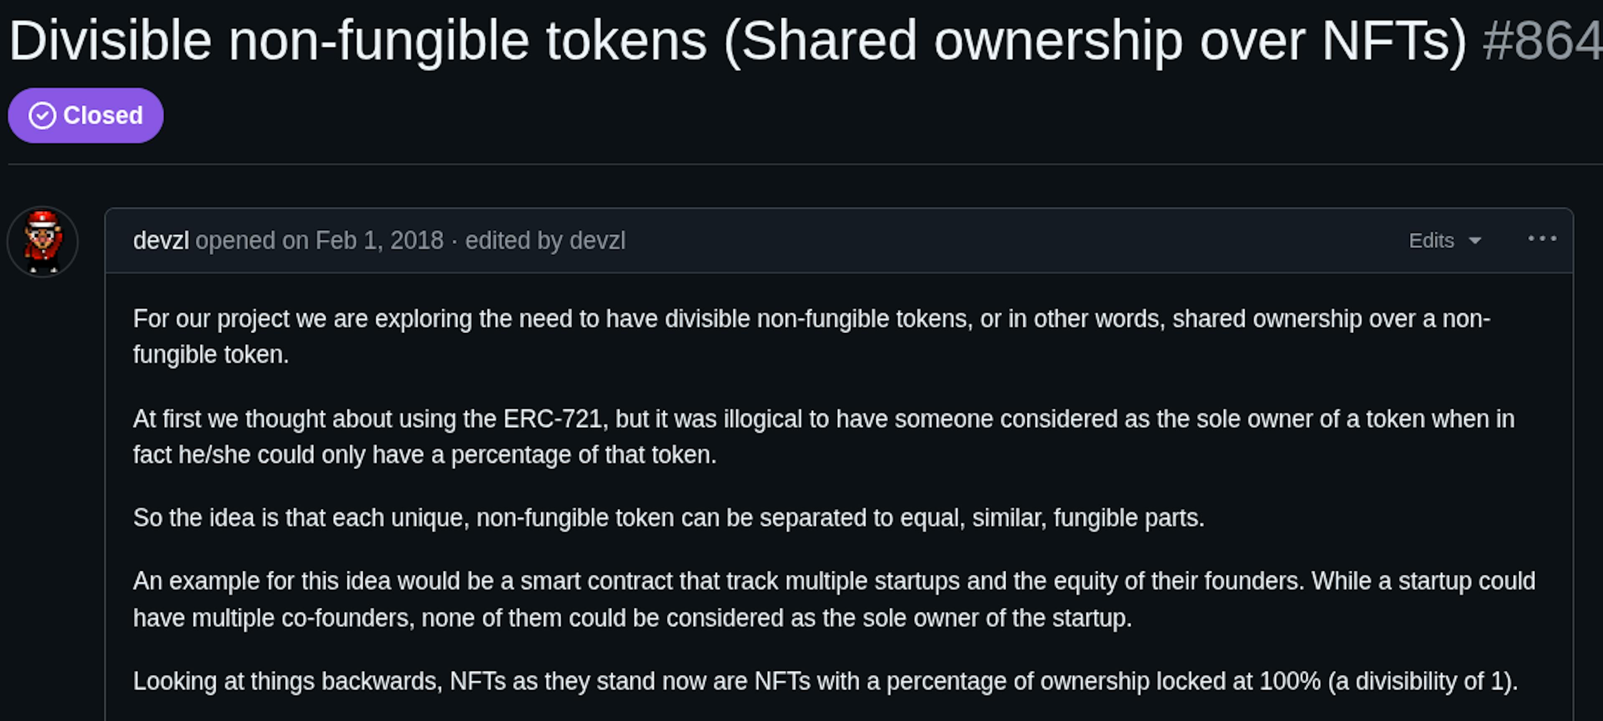Click the paragraph starting 'Looking at things backwards'
Image resolution: width=1603 pixels, height=721 pixels.
coord(825,681)
